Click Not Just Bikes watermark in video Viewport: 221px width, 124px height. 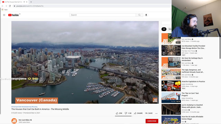pyautogui.click(x=155, y=100)
